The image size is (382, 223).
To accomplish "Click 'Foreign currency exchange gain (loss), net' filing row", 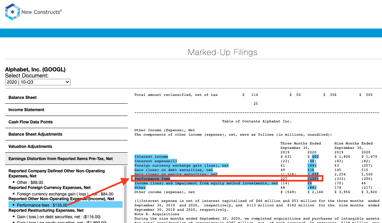I will click(181, 165).
